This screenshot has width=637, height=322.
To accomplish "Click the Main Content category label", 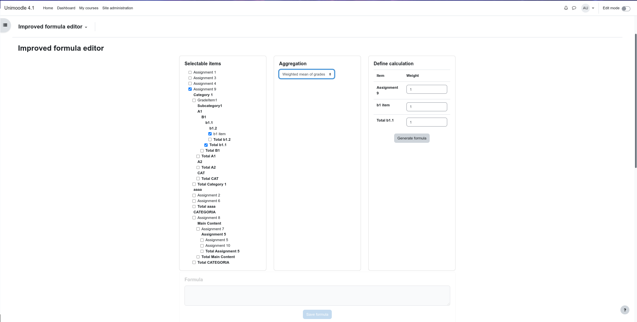I will pos(209,223).
